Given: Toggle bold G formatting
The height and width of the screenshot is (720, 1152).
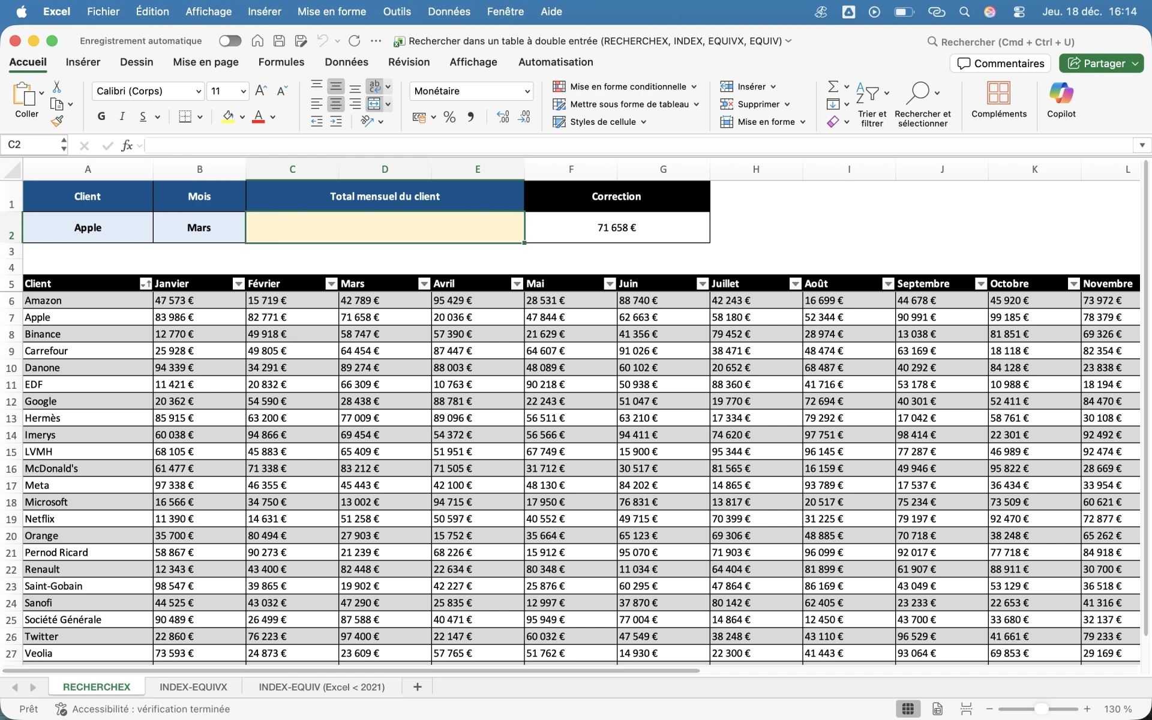Looking at the screenshot, I should [x=101, y=116].
